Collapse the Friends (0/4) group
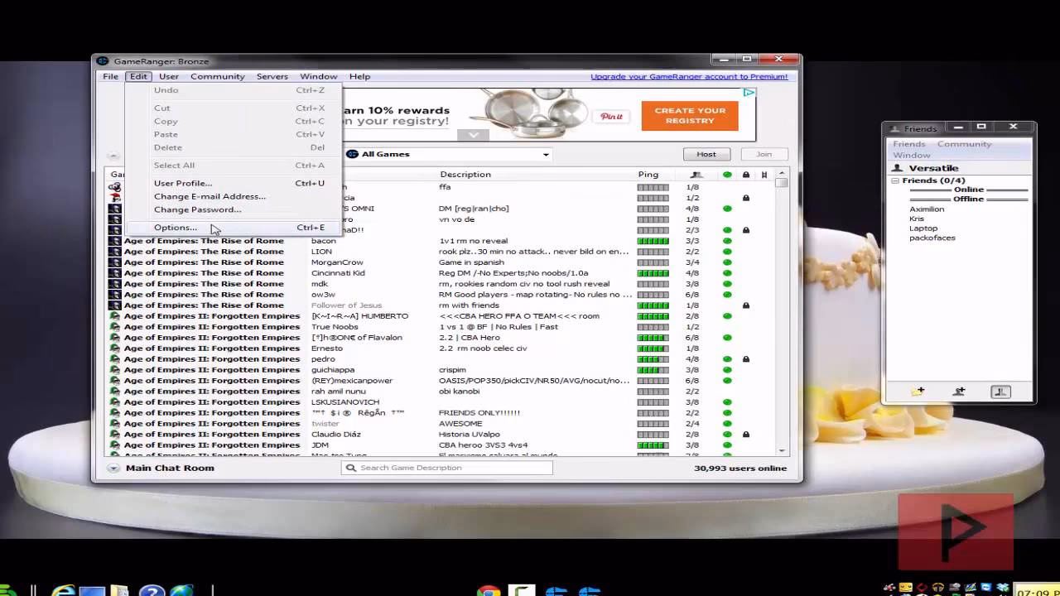This screenshot has width=1060, height=596. point(895,180)
